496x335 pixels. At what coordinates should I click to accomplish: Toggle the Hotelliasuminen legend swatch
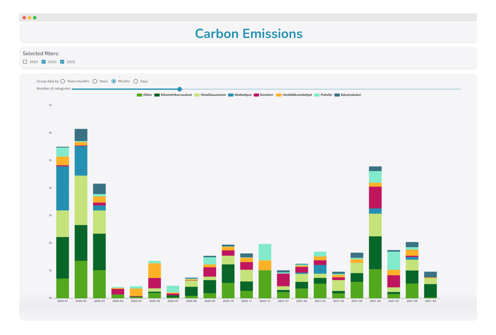(197, 95)
